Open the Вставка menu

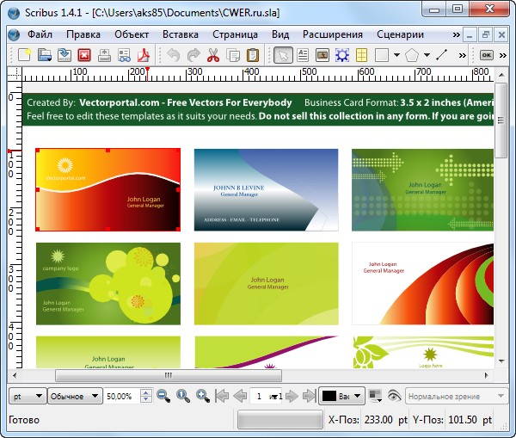[x=180, y=34]
